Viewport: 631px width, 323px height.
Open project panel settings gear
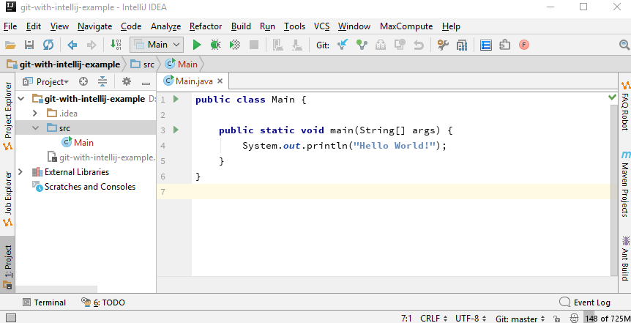click(127, 81)
